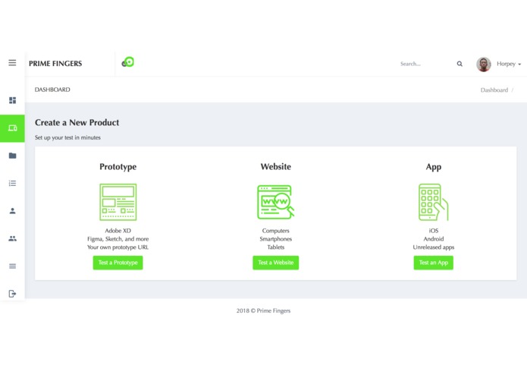Open the dashboard grid icon in sidebar
This screenshot has width=527, height=375.
click(x=12, y=100)
